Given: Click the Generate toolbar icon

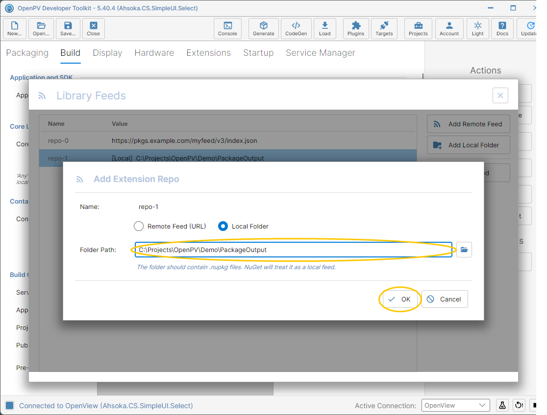Looking at the screenshot, I should (263, 28).
